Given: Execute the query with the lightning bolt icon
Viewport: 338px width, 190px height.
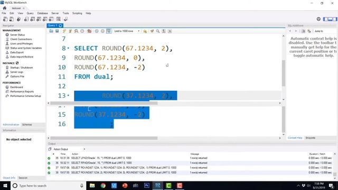Looking at the screenshot, I should pos(64,31).
